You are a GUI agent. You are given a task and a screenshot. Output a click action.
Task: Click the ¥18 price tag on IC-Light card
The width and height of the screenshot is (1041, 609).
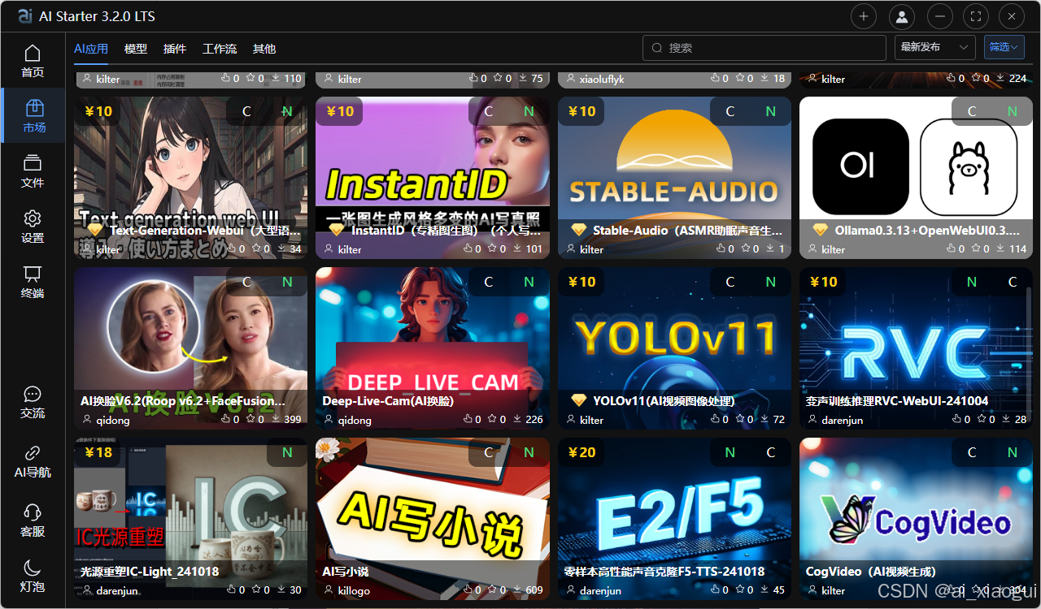point(98,452)
